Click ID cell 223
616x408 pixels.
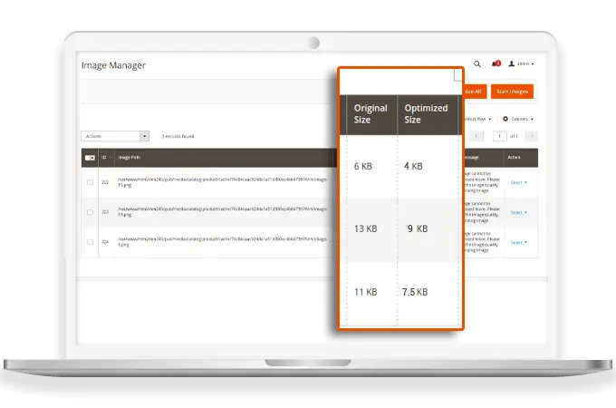coord(105,212)
